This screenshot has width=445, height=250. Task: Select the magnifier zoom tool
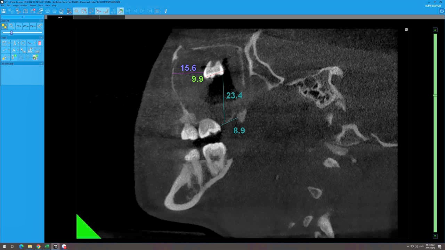pos(11,26)
